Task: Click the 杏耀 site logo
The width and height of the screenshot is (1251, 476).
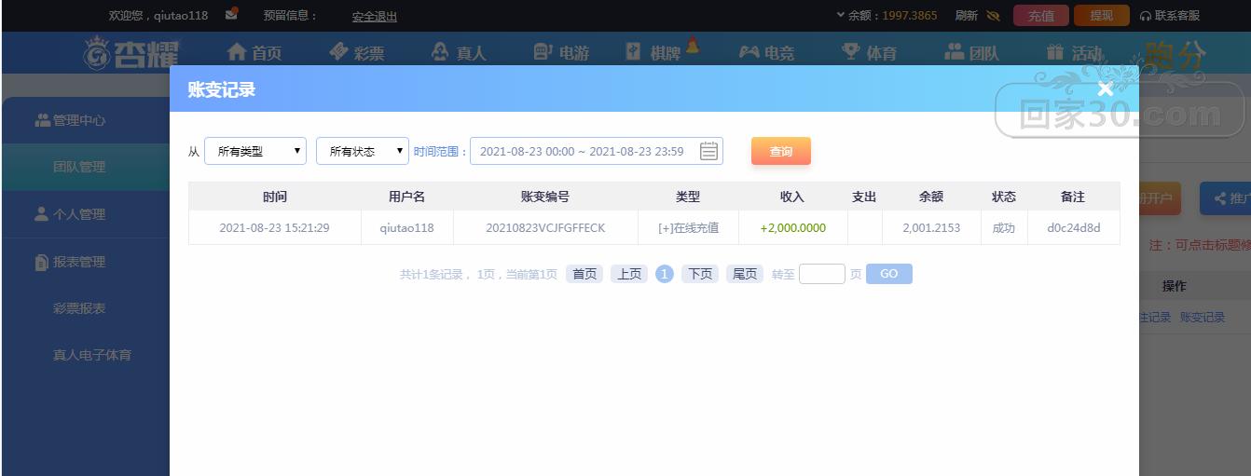Action: [131, 52]
